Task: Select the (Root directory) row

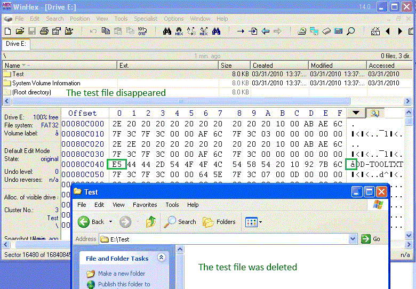Action: (x=207, y=92)
